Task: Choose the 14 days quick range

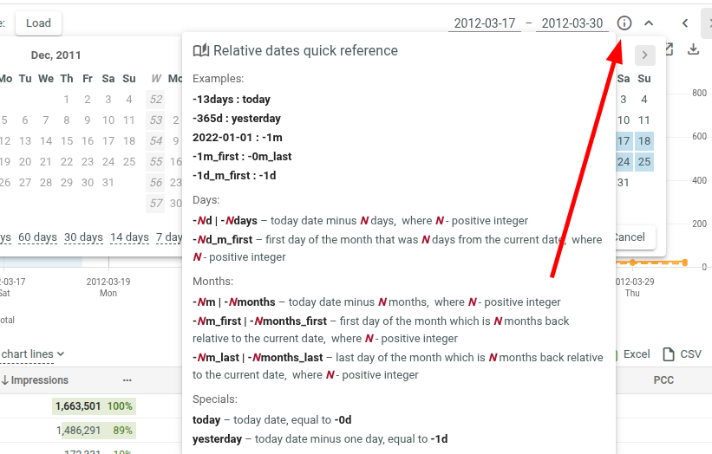Action: point(129,237)
